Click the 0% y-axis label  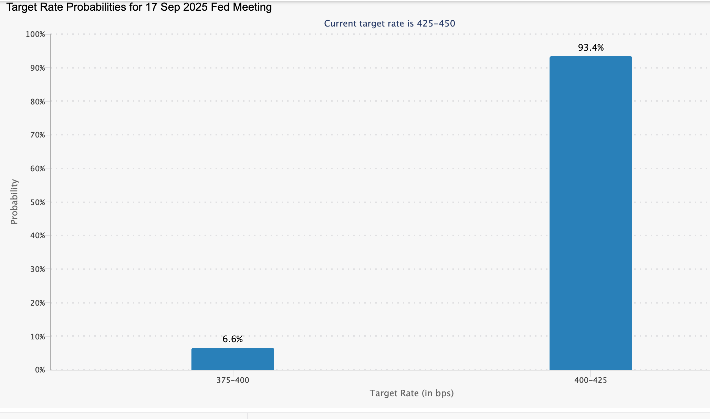[40, 370]
